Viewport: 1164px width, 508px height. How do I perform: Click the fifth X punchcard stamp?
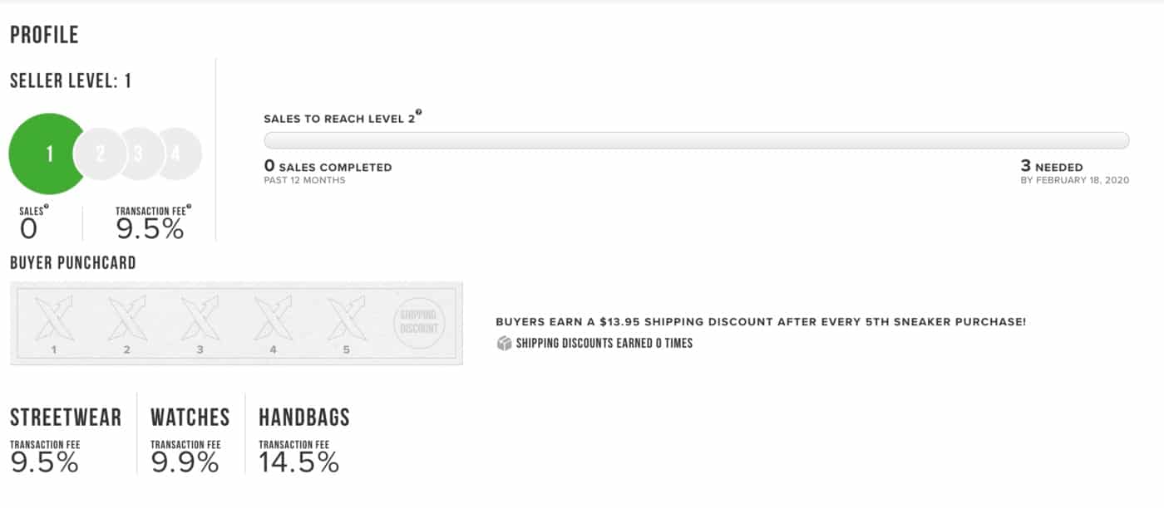(x=347, y=318)
